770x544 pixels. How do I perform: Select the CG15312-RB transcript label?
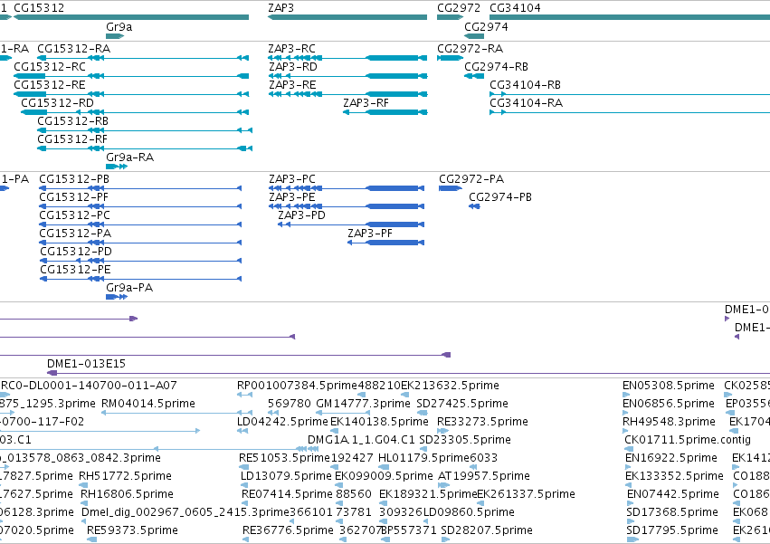(x=72, y=121)
